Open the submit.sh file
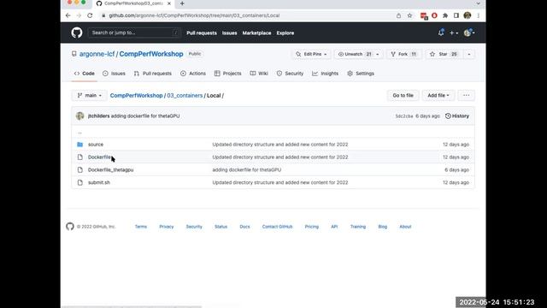The image size is (547, 308). point(99,182)
